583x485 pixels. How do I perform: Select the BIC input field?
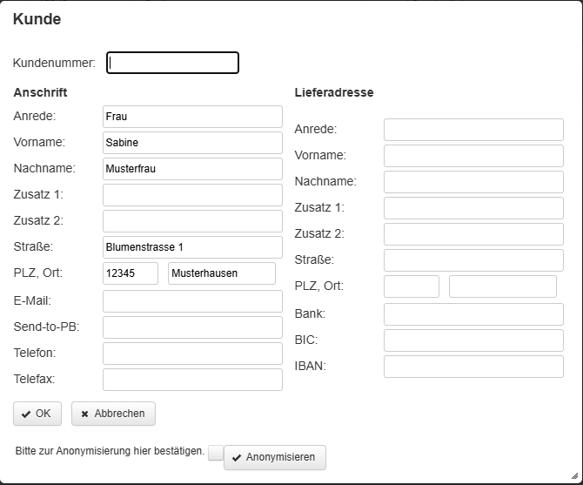(473, 340)
